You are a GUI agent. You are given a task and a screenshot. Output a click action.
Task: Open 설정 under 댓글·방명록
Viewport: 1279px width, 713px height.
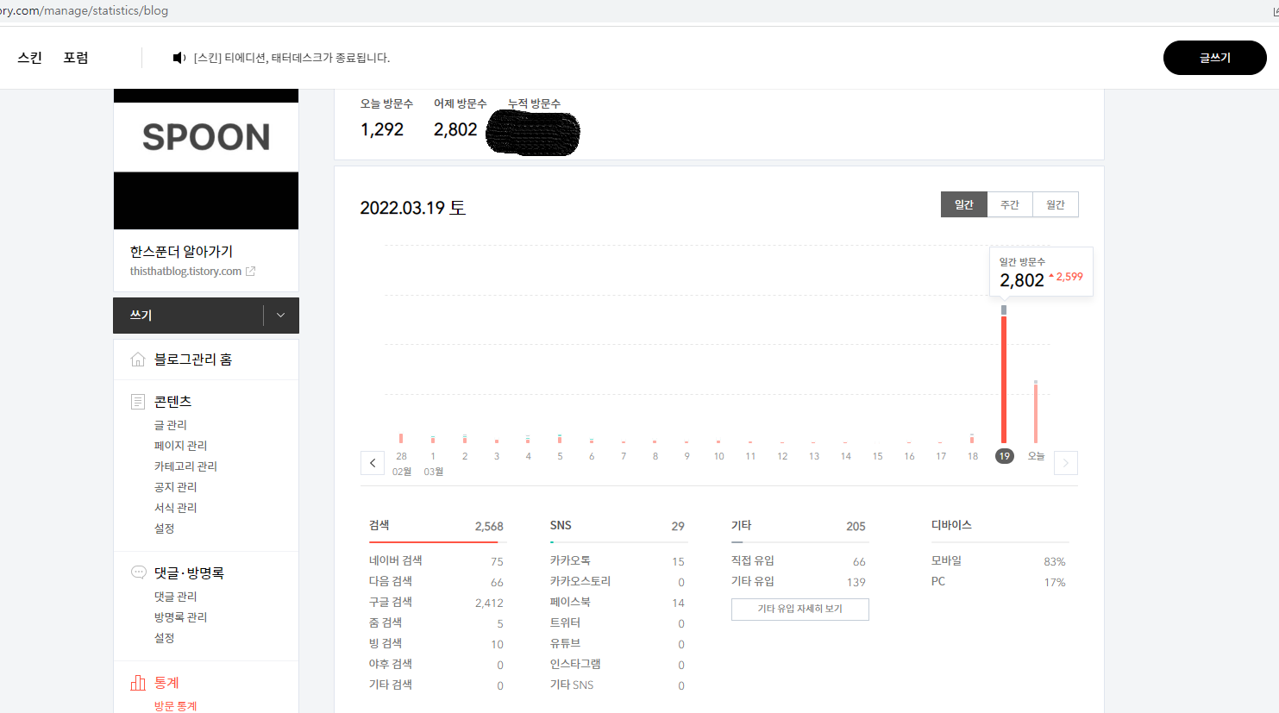pos(165,638)
